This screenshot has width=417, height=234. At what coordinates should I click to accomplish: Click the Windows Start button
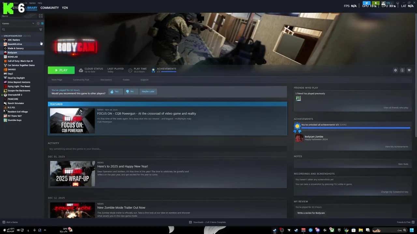click(412, 230)
